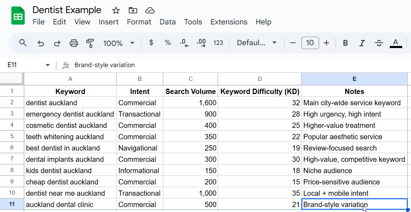Select cell 'emergency dentist auckland'

tap(70, 114)
